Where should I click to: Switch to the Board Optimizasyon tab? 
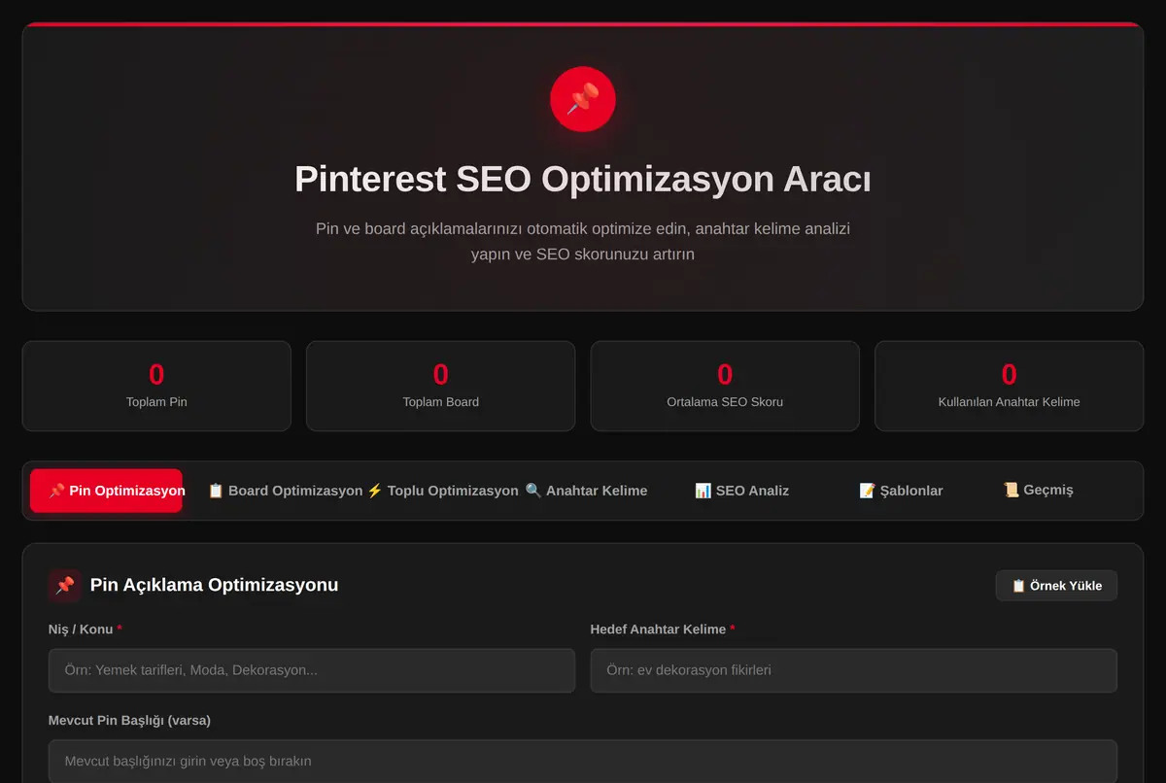286,491
